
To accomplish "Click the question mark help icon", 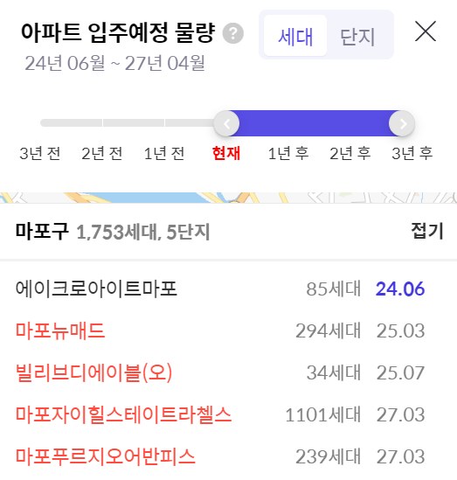I will point(232,33).
